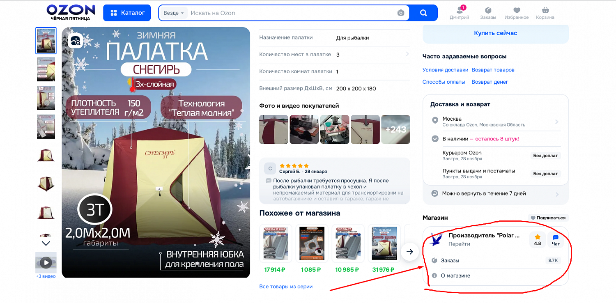This screenshot has height=303, width=616.
Task: Open similar product priced 10 985 ₽
Action: (x=348, y=249)
